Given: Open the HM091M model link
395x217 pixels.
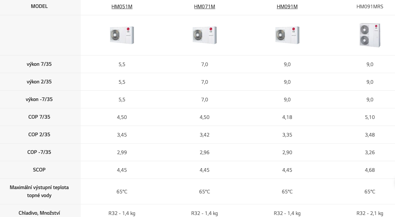Looking at the screenshot, I should pyautogui.click(x=287, y=7).
